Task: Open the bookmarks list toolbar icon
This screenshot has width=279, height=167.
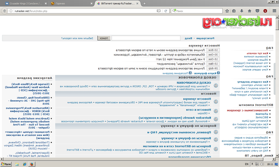Action: coord(234,11)
